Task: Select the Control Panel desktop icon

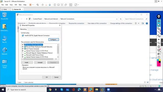Action: click(x=5, y=64)
